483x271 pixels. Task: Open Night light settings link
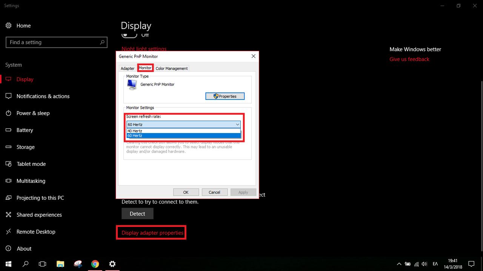click(144, 49)
